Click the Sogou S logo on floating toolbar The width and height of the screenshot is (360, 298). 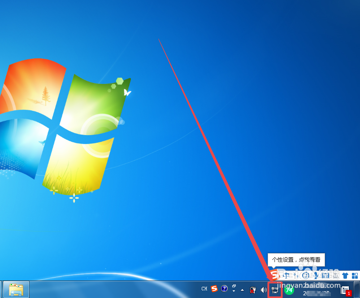pos(274,275)
